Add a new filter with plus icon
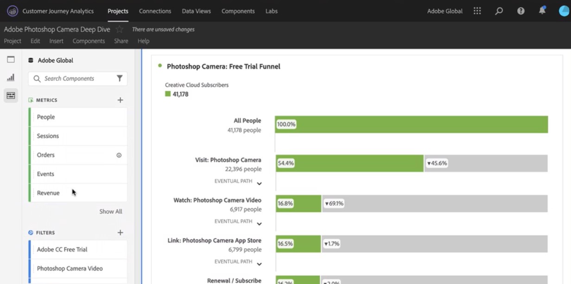This screenshot has height=284, width=571. click(120, 233)
